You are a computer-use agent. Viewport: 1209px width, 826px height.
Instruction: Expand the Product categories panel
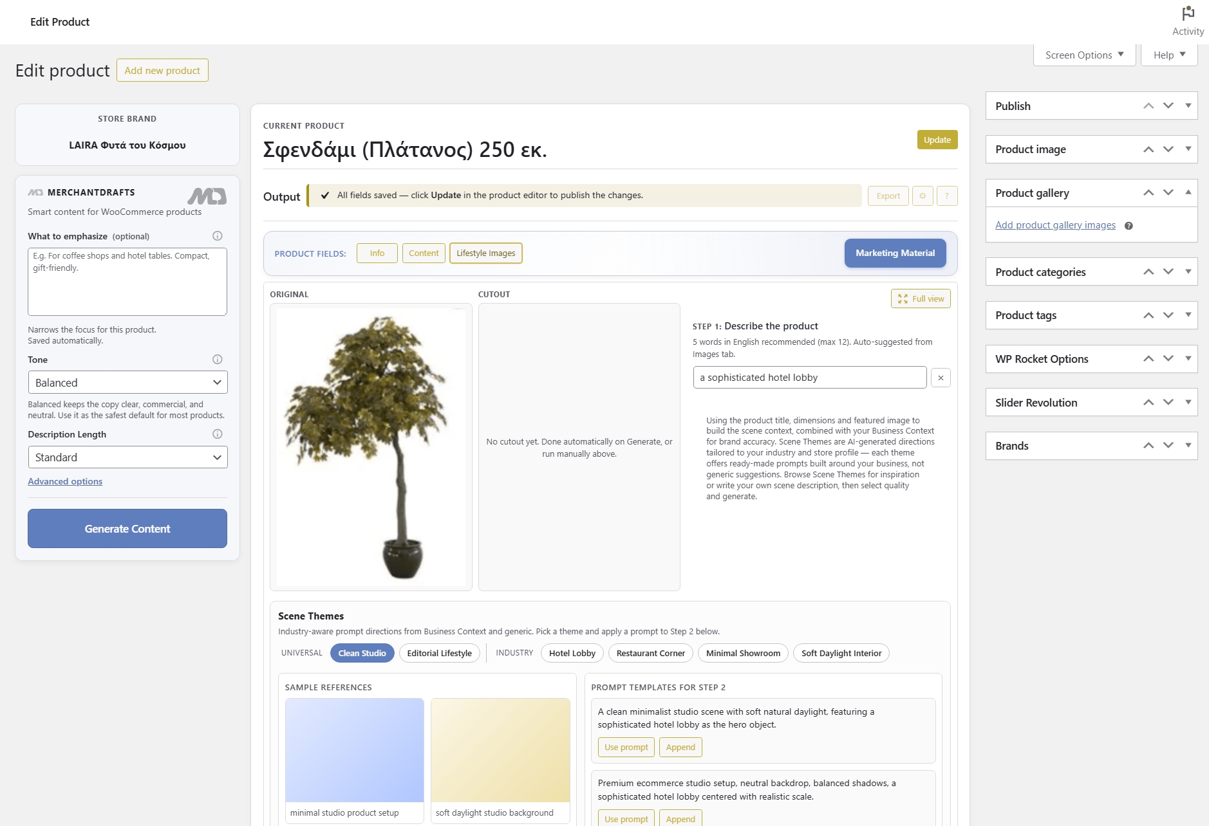pos(1188,271)
